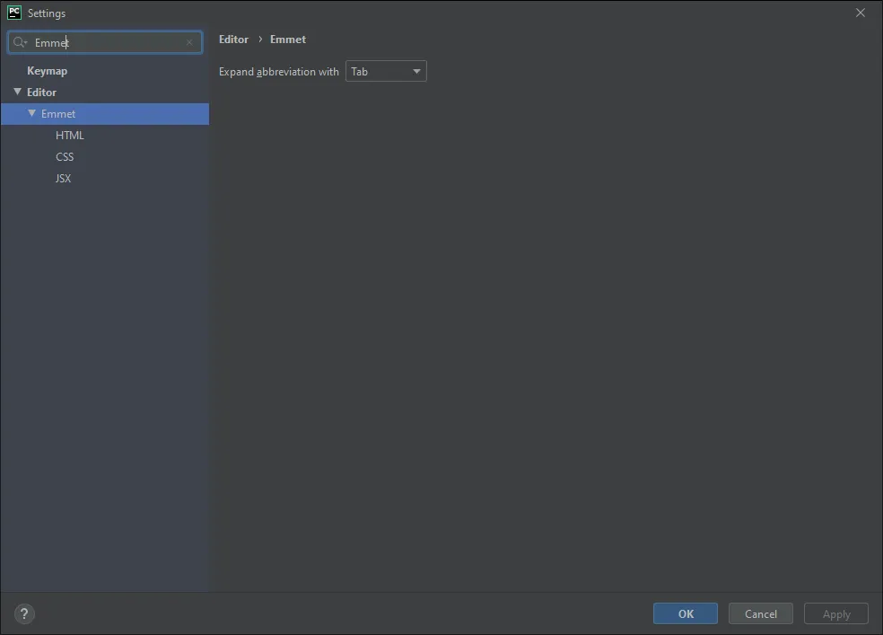Click Editor in the breadcrumb path
Screen dimensions: 883x635
(233, 40)
